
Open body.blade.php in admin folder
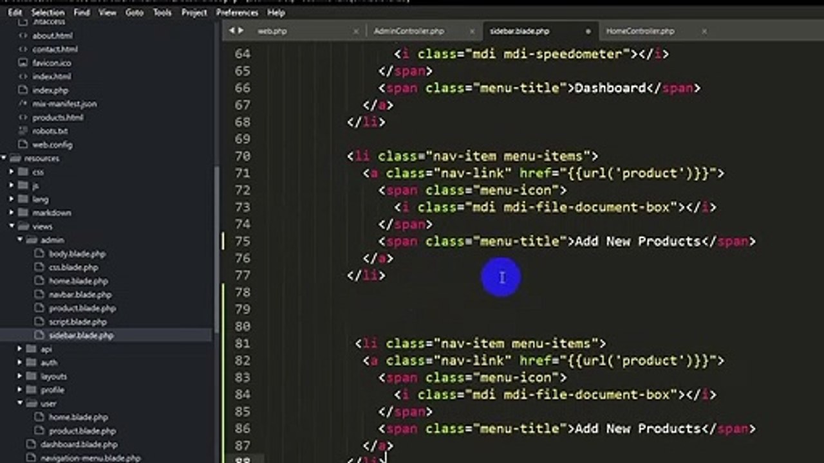77,253
